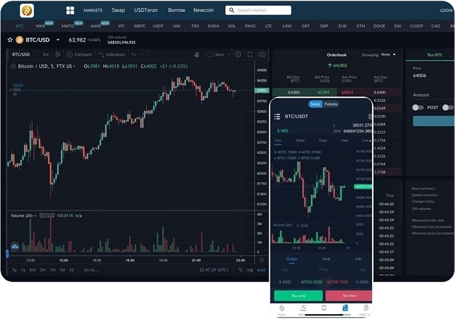The width and height of the screenshot is (455, 319).
Task: Expand the Save dropdown arrow
Action: 229,54
